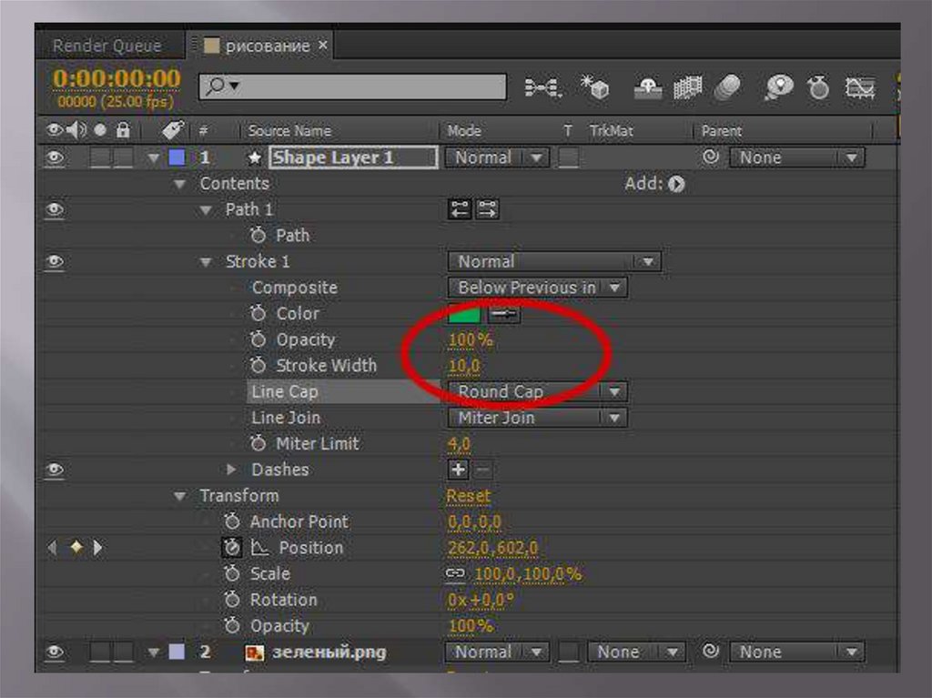Enable the Motion Blur icon
932x698 pixels.
click(727, 87)
